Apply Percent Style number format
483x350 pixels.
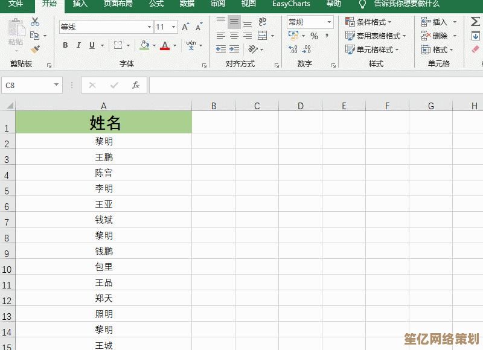click(x=314, y=36)
